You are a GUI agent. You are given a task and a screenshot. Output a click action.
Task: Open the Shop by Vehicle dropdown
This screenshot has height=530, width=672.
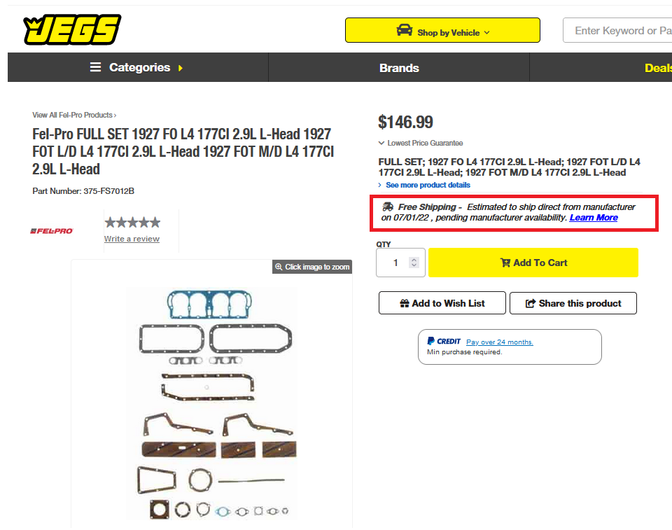pos(442,30)
